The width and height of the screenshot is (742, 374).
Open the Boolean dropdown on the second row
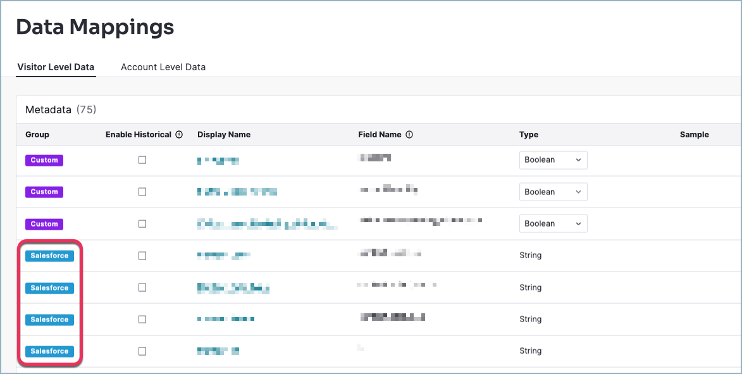[553, 191]
